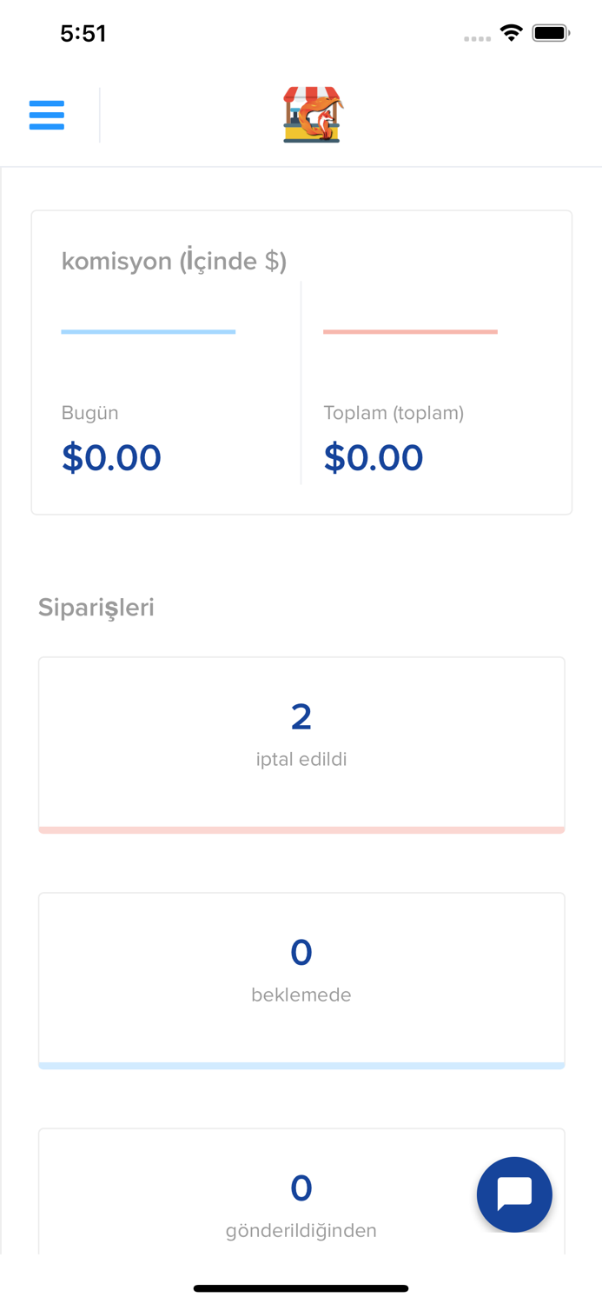
Task: Tap the blue underline of Bugün column
Action: (x=149, y=331)
